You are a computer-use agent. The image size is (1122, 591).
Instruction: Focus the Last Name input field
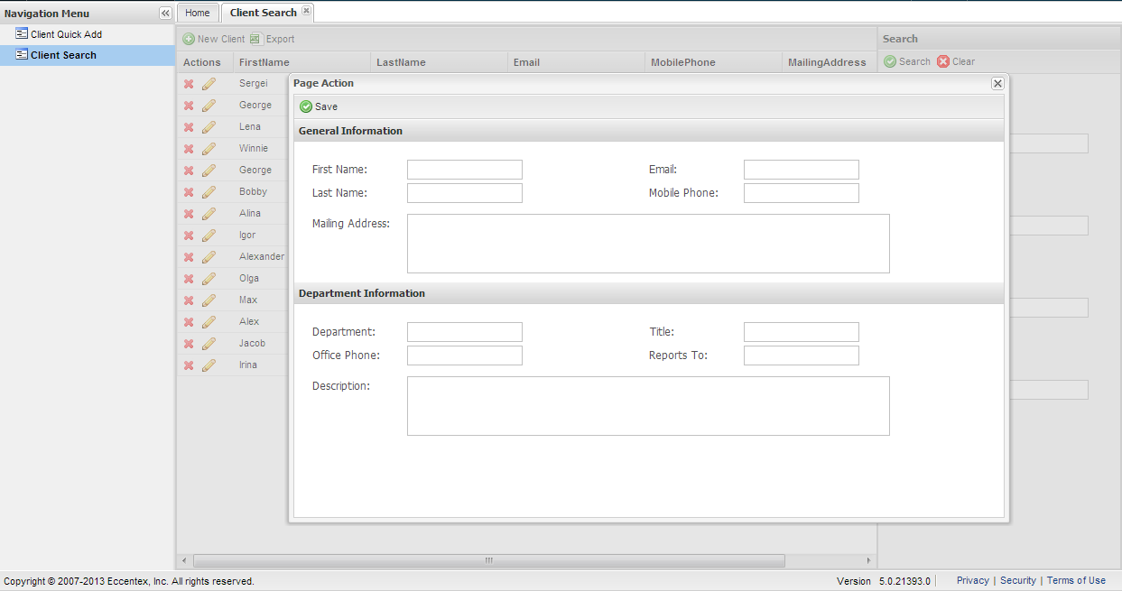(x=465, y=193)
